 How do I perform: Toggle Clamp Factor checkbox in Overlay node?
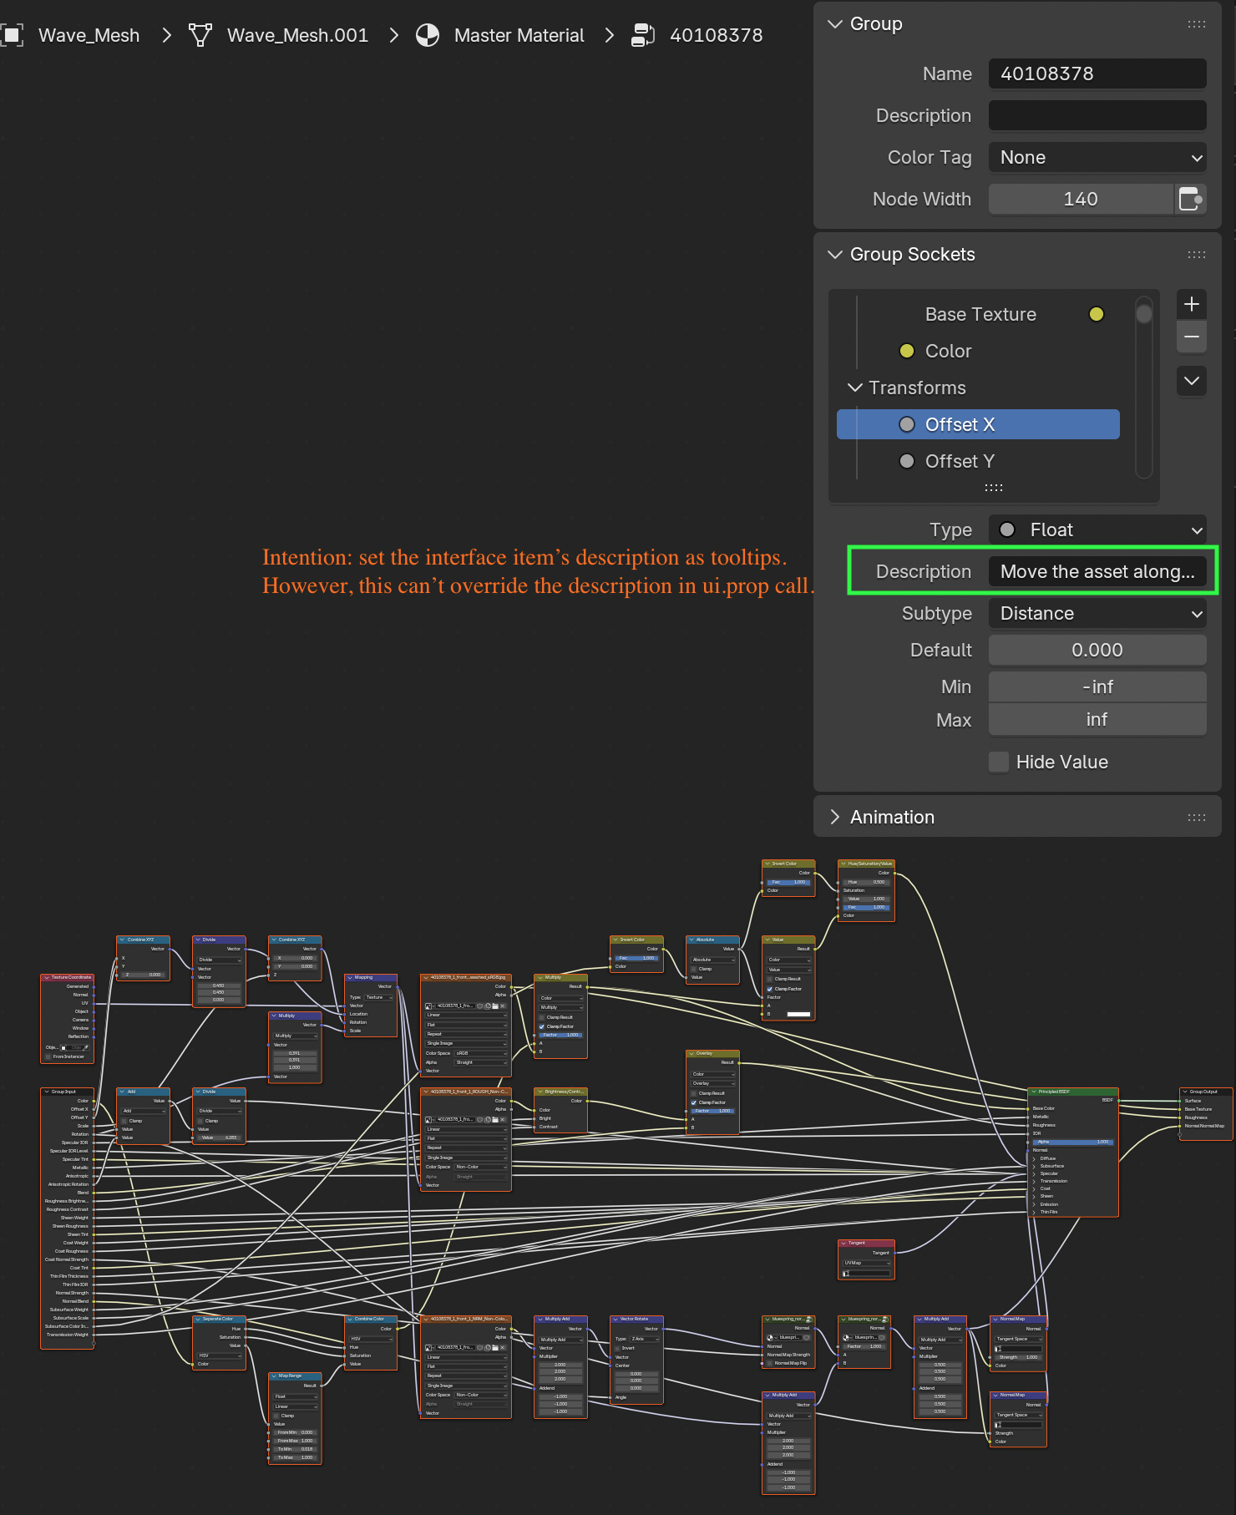(x=694, y=1102)
